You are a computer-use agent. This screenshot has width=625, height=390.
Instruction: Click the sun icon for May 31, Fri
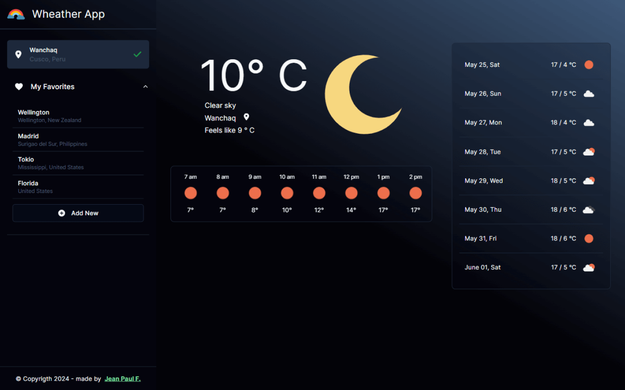point(588,238)
